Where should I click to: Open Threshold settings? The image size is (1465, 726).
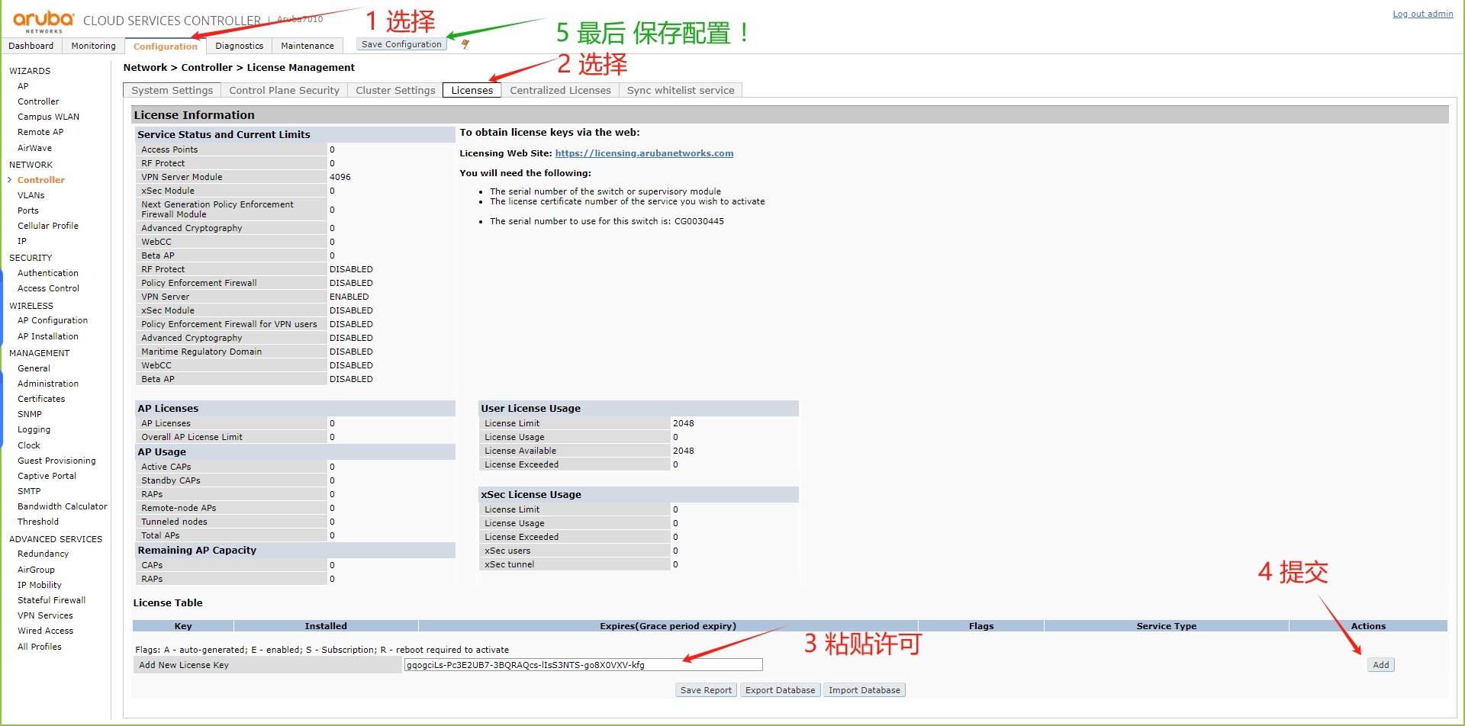38,522
